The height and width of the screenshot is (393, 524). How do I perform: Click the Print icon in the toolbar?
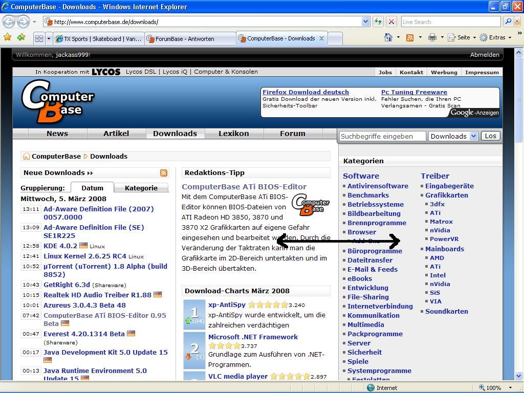(432, 37)
